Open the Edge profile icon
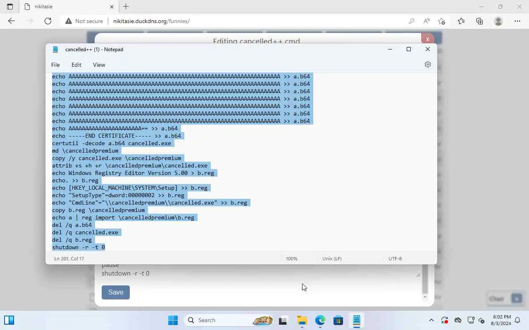The width and height of the screenshot is (529, 330). [498, 21]
